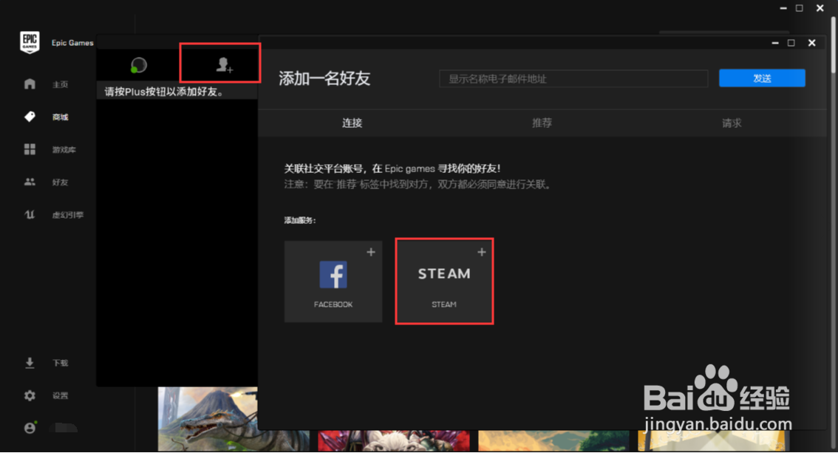The image size is (838, 453).
Task: Click the Facebook logo icon
Action: point(333,275)
